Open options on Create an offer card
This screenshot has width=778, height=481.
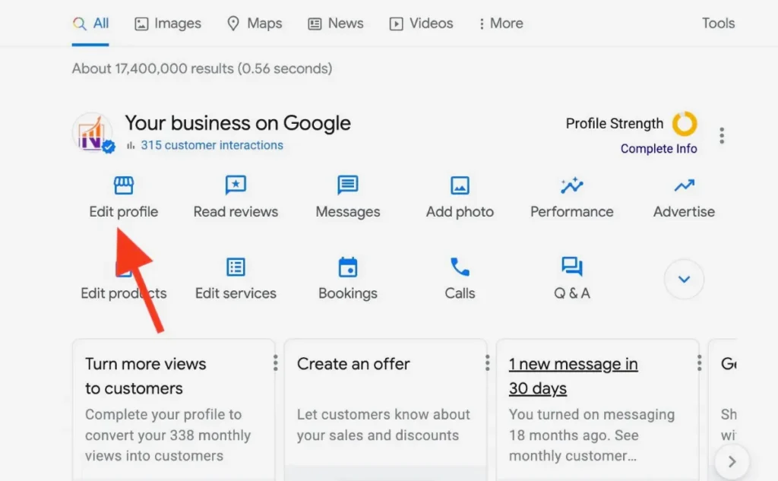point(487,363)
